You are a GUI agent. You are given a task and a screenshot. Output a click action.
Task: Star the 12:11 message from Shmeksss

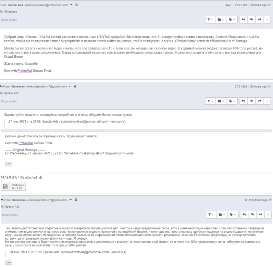(x=270, y=200)
